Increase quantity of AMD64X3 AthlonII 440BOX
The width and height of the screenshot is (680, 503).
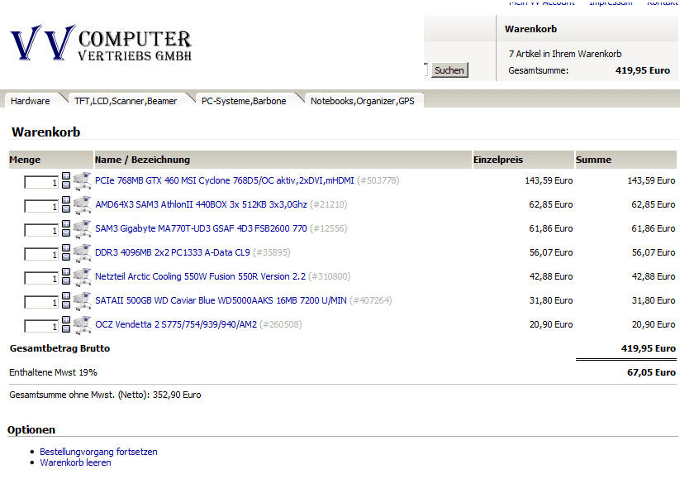pos(66,200)
